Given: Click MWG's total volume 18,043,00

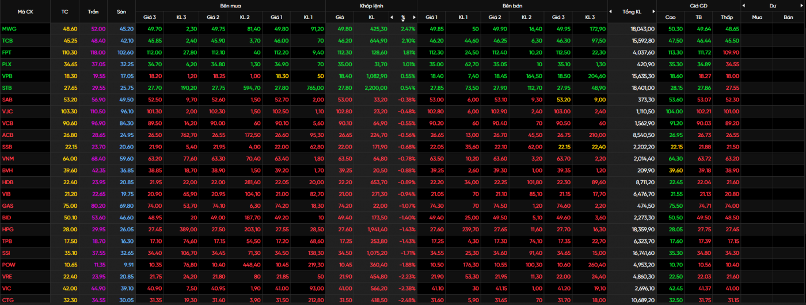Looking at the screenshot, I should (642, 29).
